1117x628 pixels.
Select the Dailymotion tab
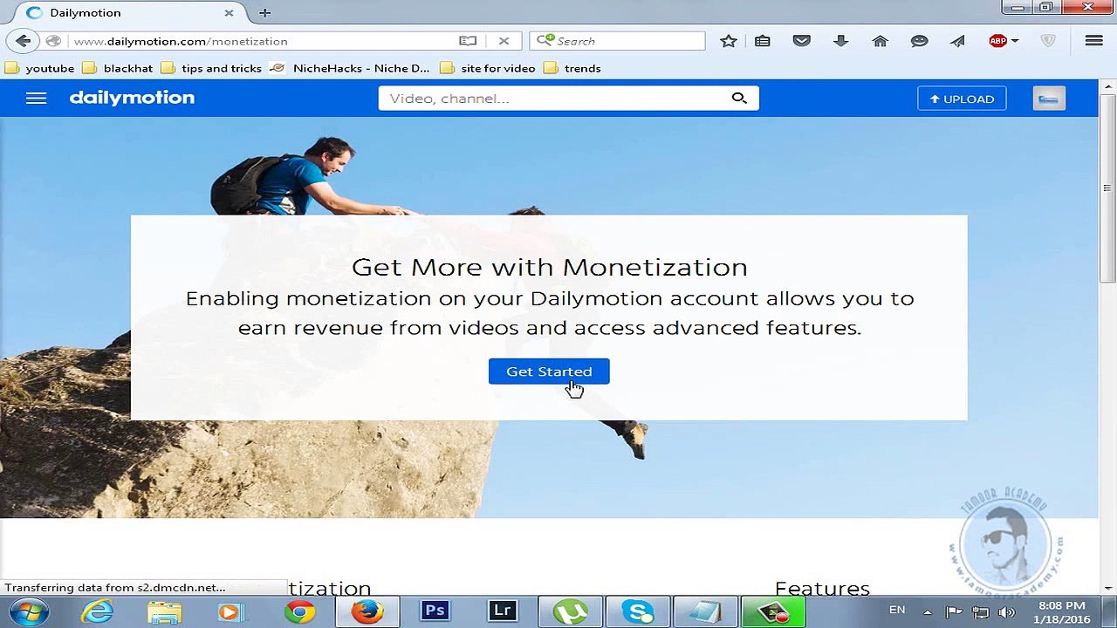[x=131, y=13]
